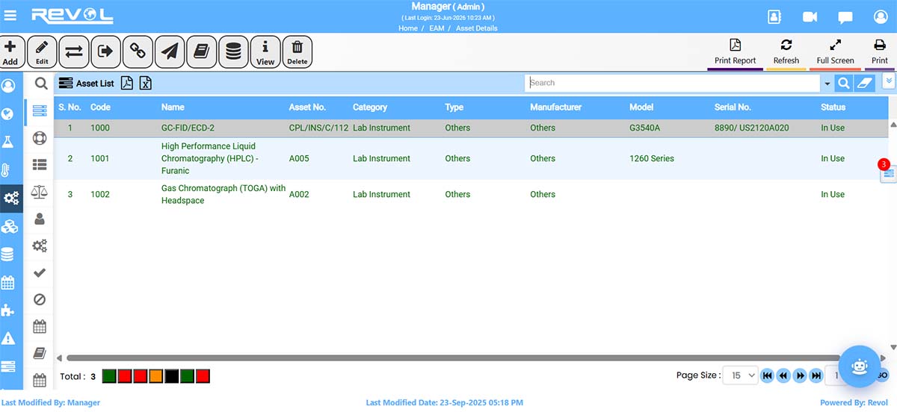
Task: Export Asset List to Excel
Action: pos(146,84)
